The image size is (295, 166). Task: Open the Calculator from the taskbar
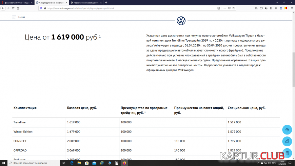[117, 163]
